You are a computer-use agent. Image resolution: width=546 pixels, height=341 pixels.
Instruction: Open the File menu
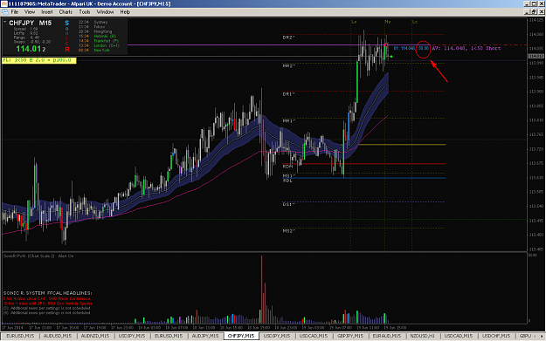(x=15, y=12)
